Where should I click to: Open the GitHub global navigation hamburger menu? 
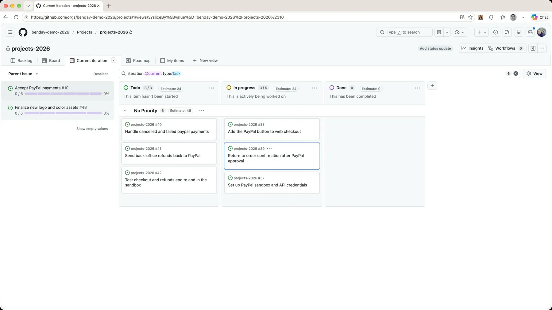point(10,32)
